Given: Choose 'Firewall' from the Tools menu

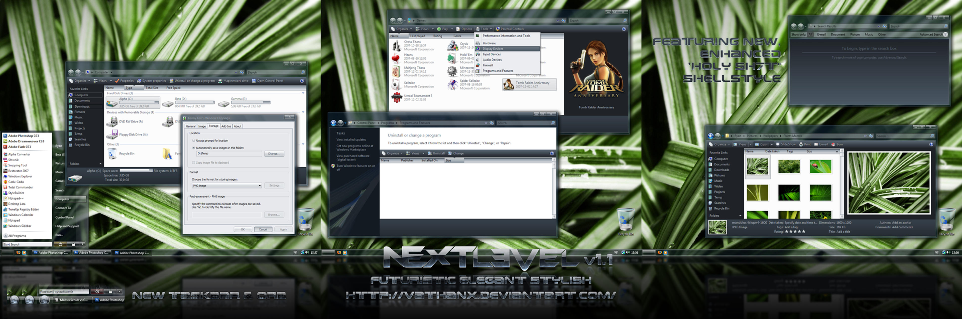Looking at the screenshot, I should [507, 65].
